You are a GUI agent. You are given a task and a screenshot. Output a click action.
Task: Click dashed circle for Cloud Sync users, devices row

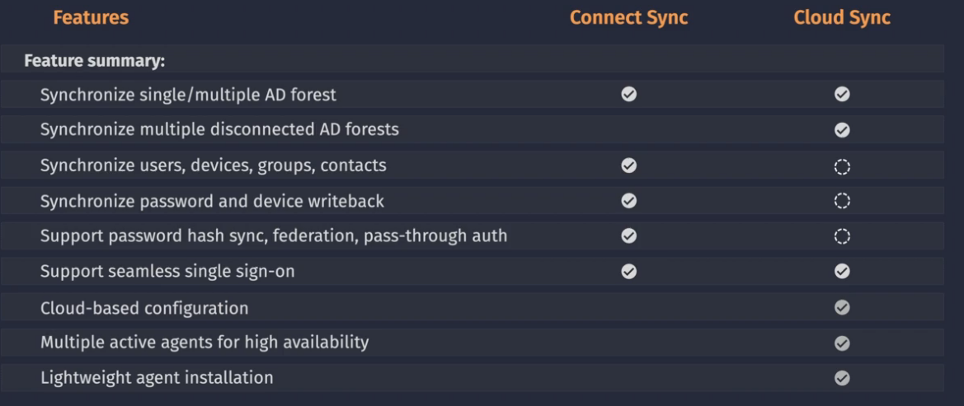click(842, 166)
